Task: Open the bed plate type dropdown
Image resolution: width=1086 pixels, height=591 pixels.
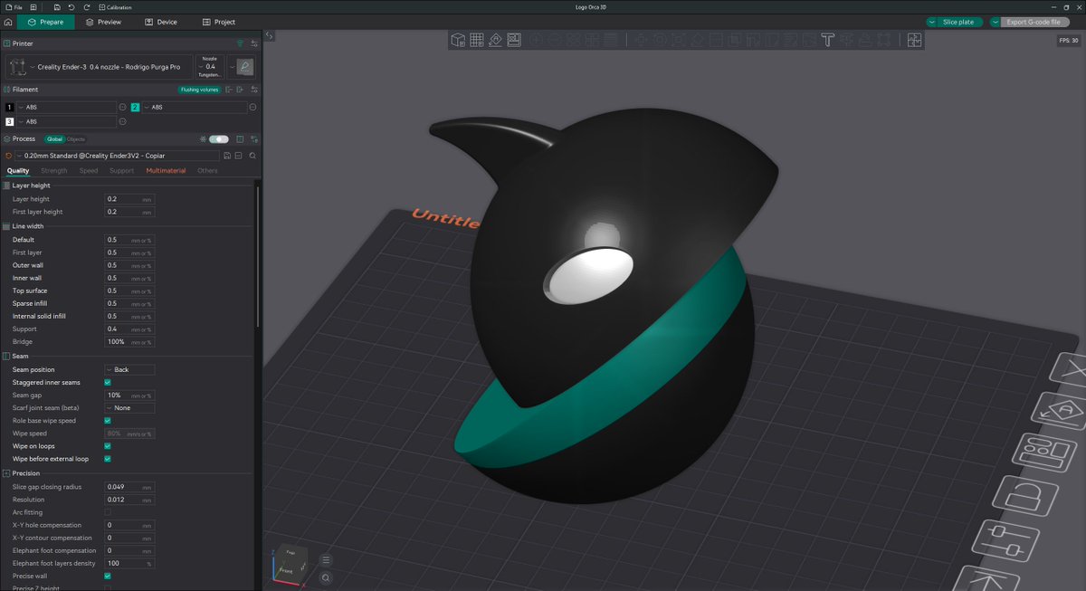Action: [x=241, y=67]
